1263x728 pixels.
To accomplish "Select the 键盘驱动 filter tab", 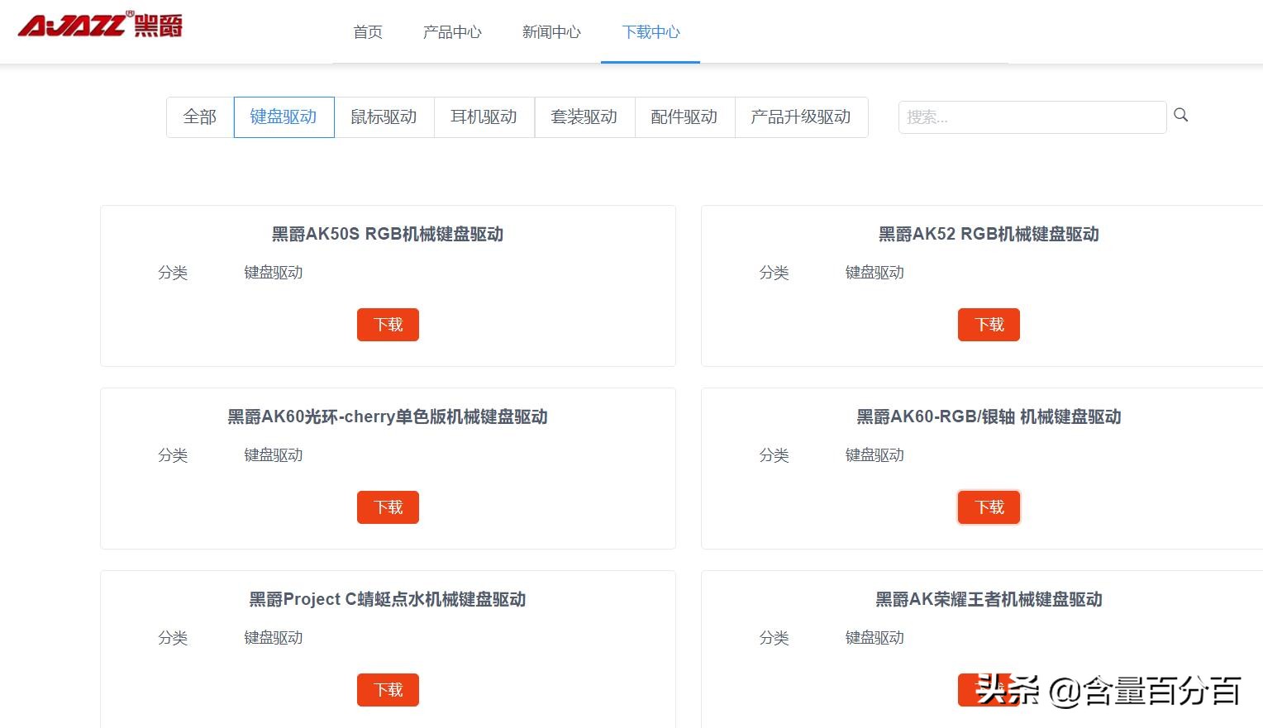I will tap(284, 117).
